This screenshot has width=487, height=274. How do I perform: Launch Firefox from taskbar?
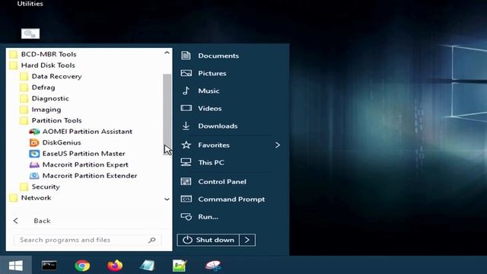115,266
